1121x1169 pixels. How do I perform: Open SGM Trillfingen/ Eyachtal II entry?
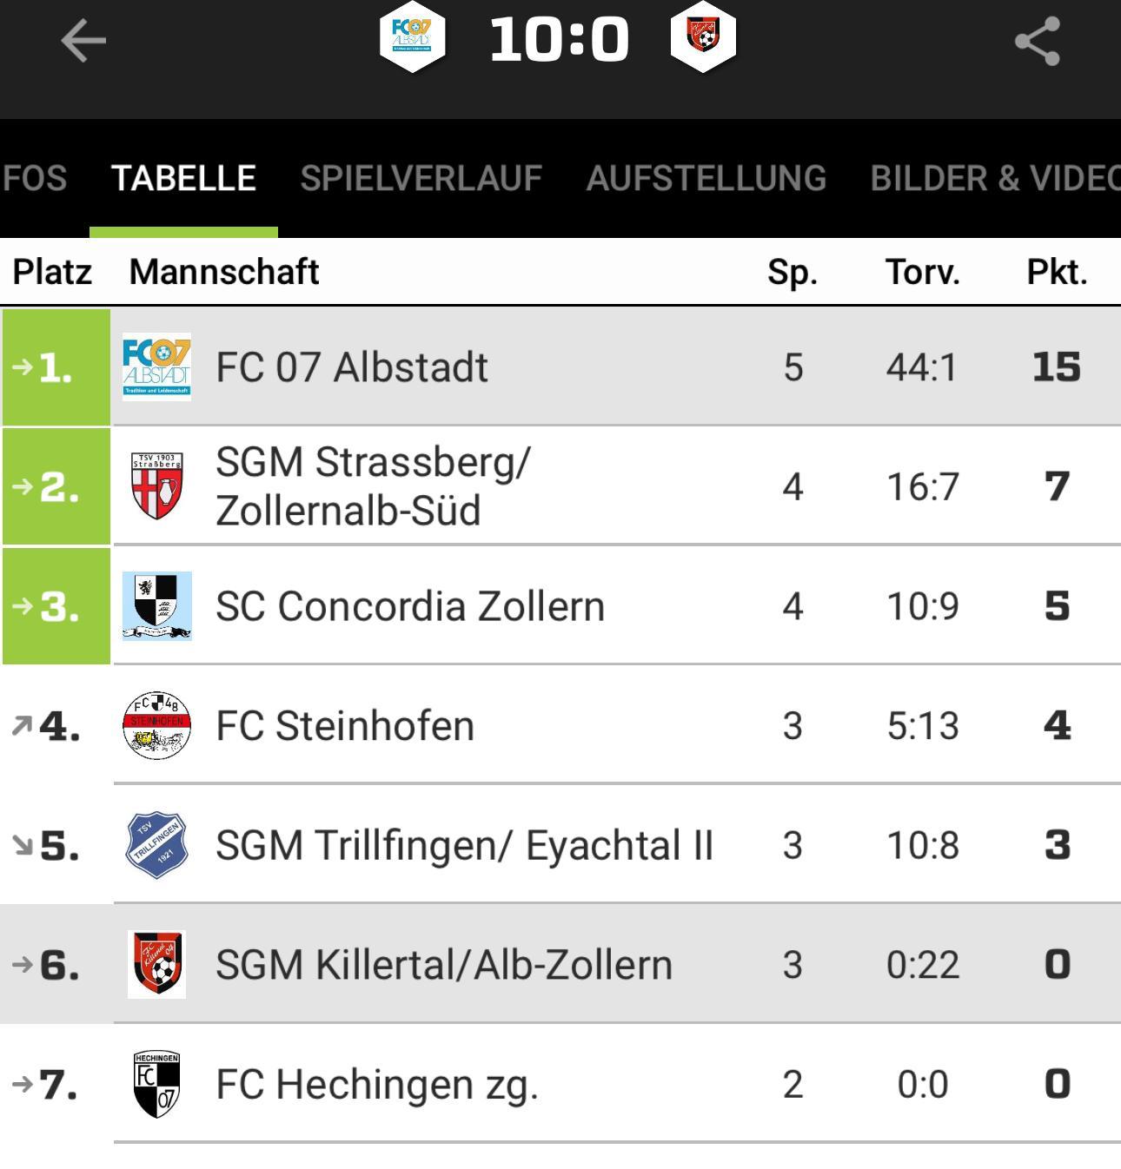463,845
